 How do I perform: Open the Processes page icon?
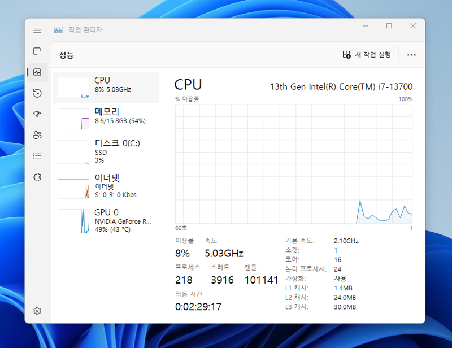37,51
